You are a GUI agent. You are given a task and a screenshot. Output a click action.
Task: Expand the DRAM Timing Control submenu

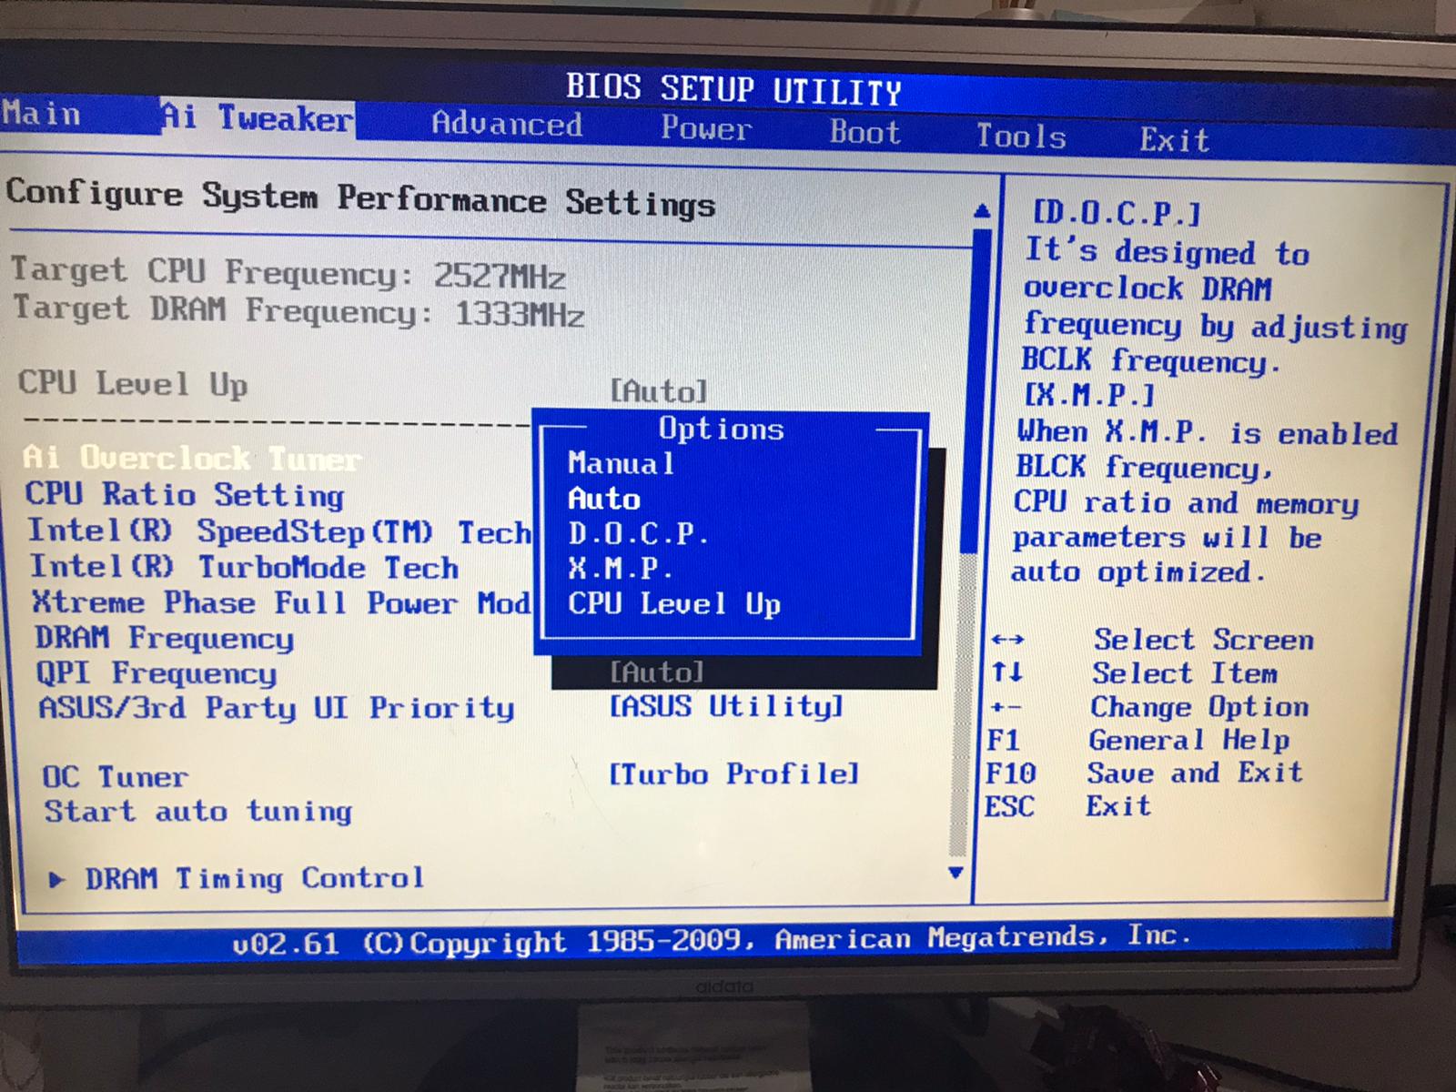pyautogui.click(x=237, y=878)
